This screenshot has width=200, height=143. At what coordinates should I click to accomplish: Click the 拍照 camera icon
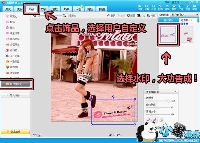tap(195, 8)
